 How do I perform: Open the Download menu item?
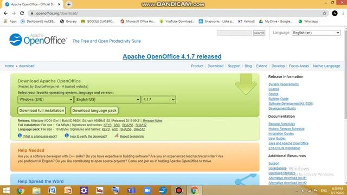pos(215,66)
